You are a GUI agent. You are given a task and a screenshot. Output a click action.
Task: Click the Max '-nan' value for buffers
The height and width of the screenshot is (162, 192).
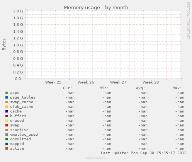click(x=180, y=116)
